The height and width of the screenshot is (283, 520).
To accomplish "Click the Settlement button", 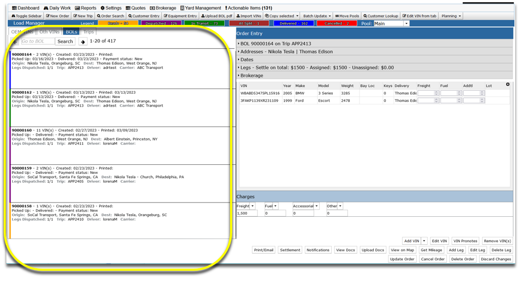I will [x=290, y=250].
